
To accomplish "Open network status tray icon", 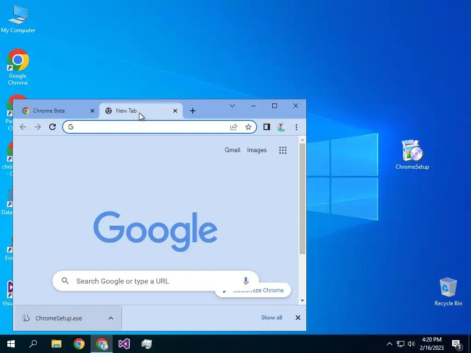I will [x=401, y=344].
